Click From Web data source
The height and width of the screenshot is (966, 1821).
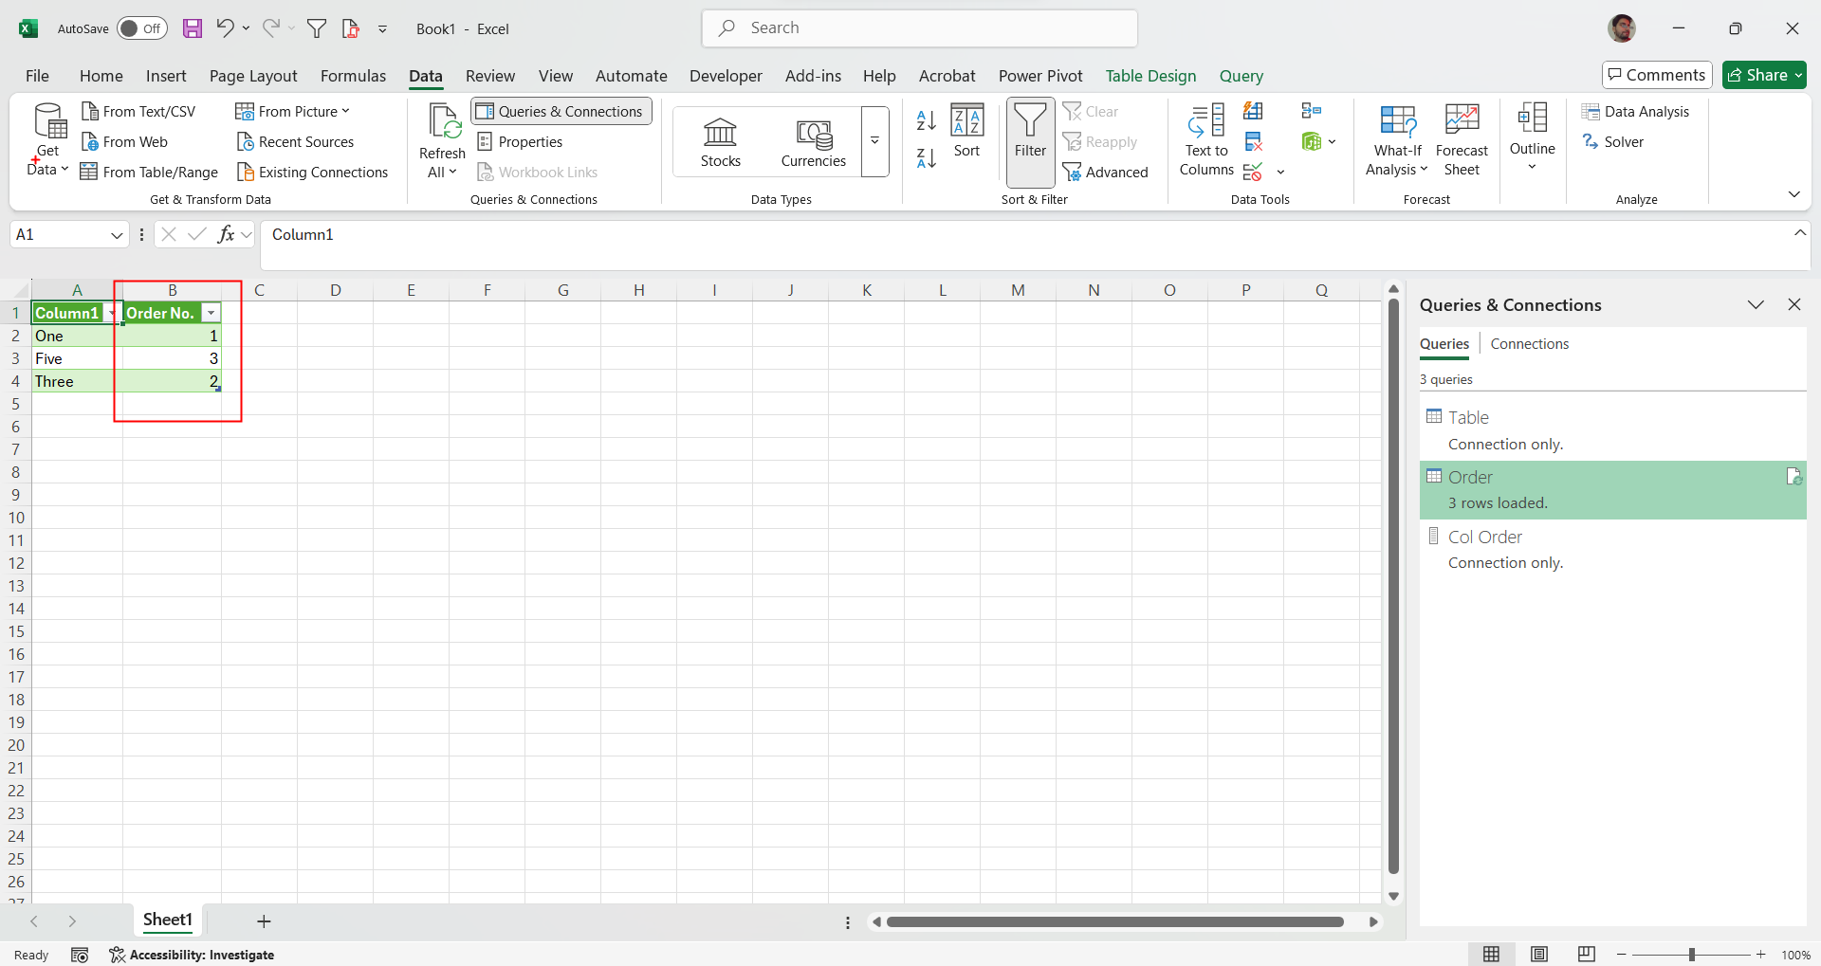click(x=124, y=142)
